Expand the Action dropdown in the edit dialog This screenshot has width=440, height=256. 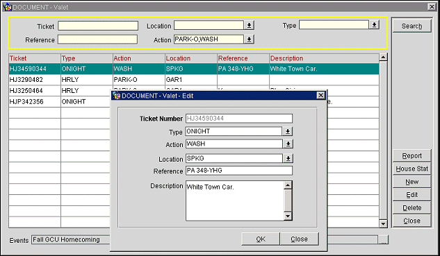click(288, 144)
